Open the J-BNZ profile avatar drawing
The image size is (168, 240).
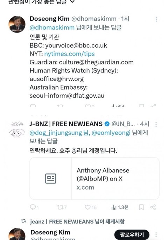(x=17, y=129)
